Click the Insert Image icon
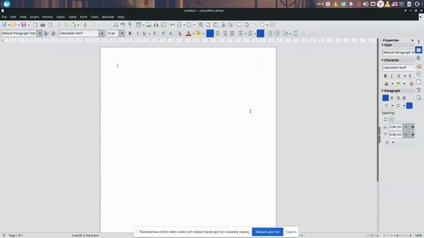The width and height of the screenshot is (424, 238). click(148, 25)
